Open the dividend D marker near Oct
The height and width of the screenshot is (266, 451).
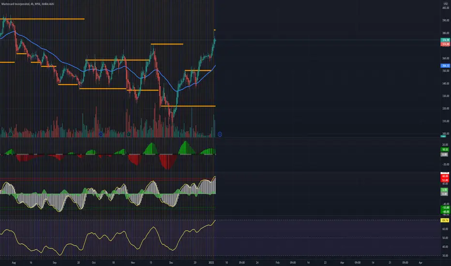(101, 134)
